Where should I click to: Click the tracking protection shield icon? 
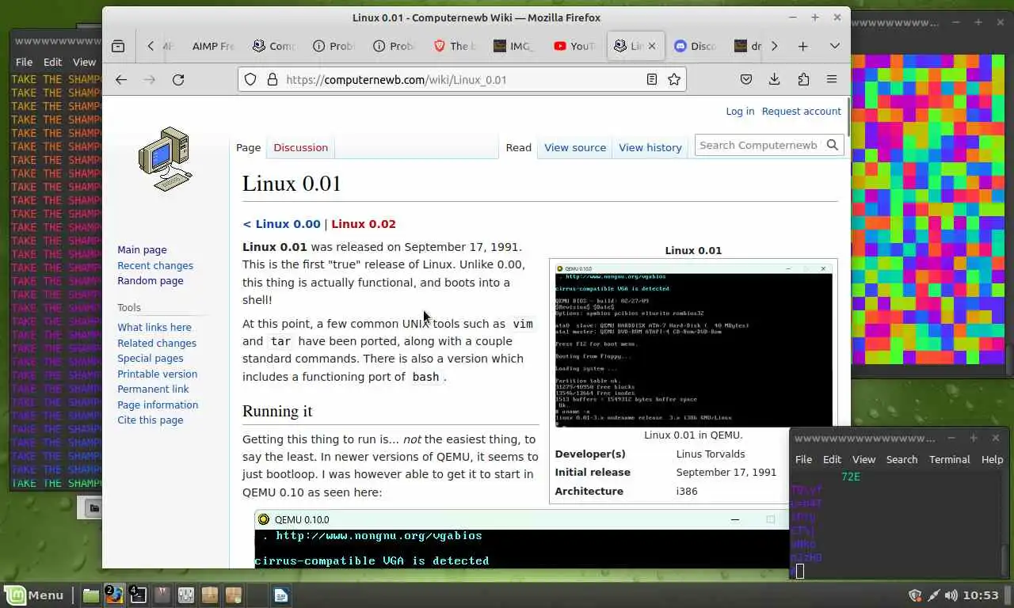[250, 79]
